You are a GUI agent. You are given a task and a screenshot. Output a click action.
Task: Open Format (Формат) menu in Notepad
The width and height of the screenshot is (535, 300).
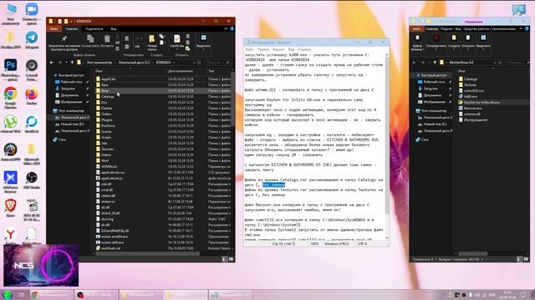(278, 49)
